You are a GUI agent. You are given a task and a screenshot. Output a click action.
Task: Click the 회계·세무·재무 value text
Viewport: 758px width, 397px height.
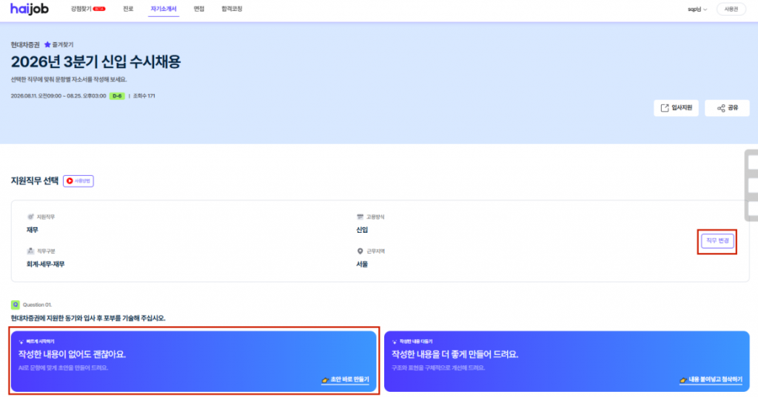pyautogui.click(x=45, y=264)
